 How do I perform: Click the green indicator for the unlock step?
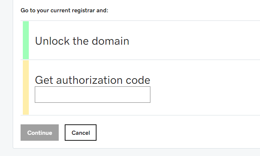(26, 40)
